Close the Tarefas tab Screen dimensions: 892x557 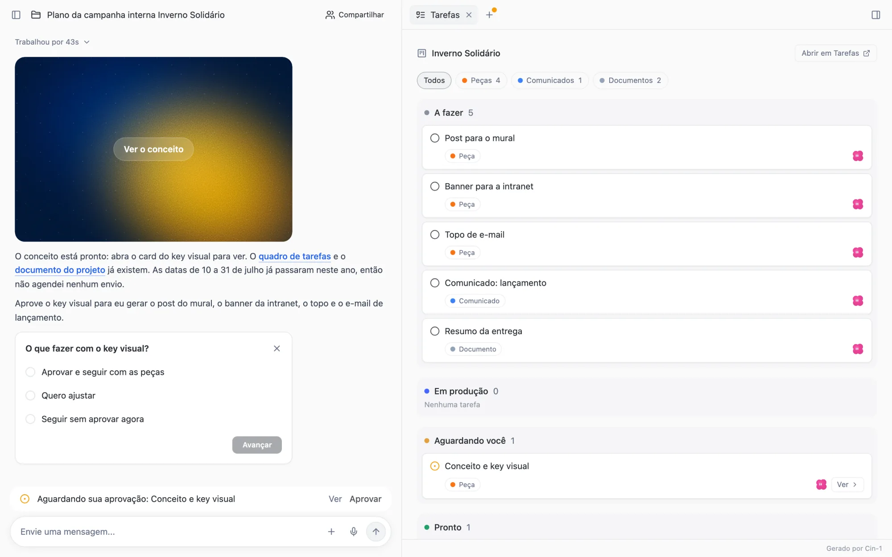coord(469,15)
